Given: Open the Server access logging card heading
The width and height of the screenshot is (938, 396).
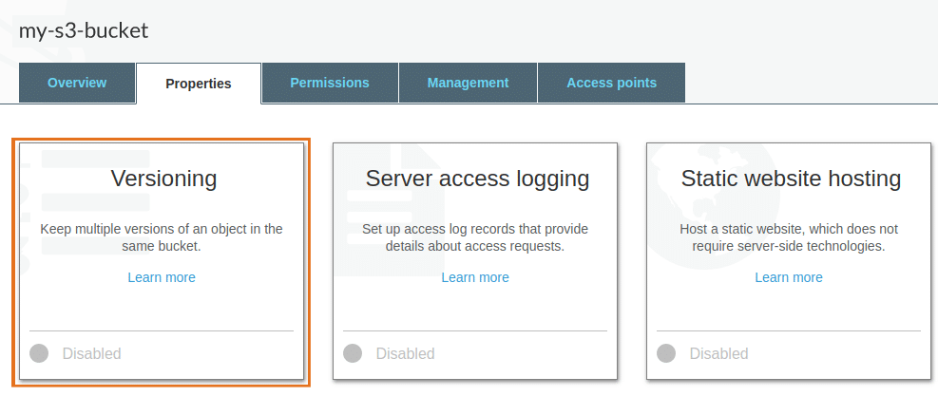Looking at the screenshot, I should coord(477,179).
